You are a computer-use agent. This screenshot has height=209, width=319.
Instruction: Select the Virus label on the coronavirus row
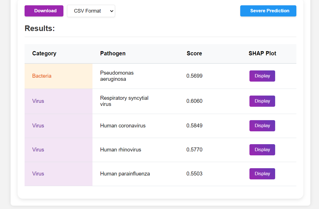(38, 125)
